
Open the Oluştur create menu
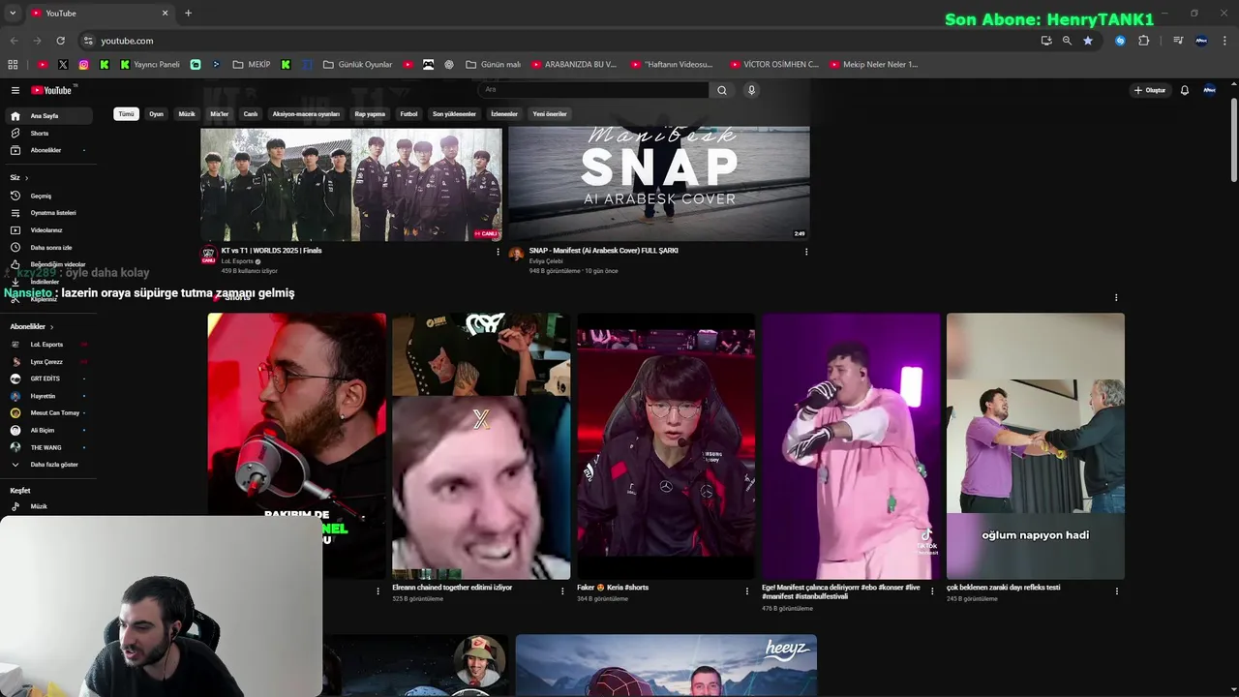point(1150,90)
